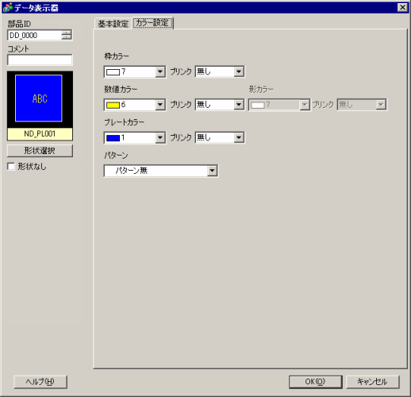Click the コメント input field
The width and height of the screenshot is (411, 397).
point(40,60)
